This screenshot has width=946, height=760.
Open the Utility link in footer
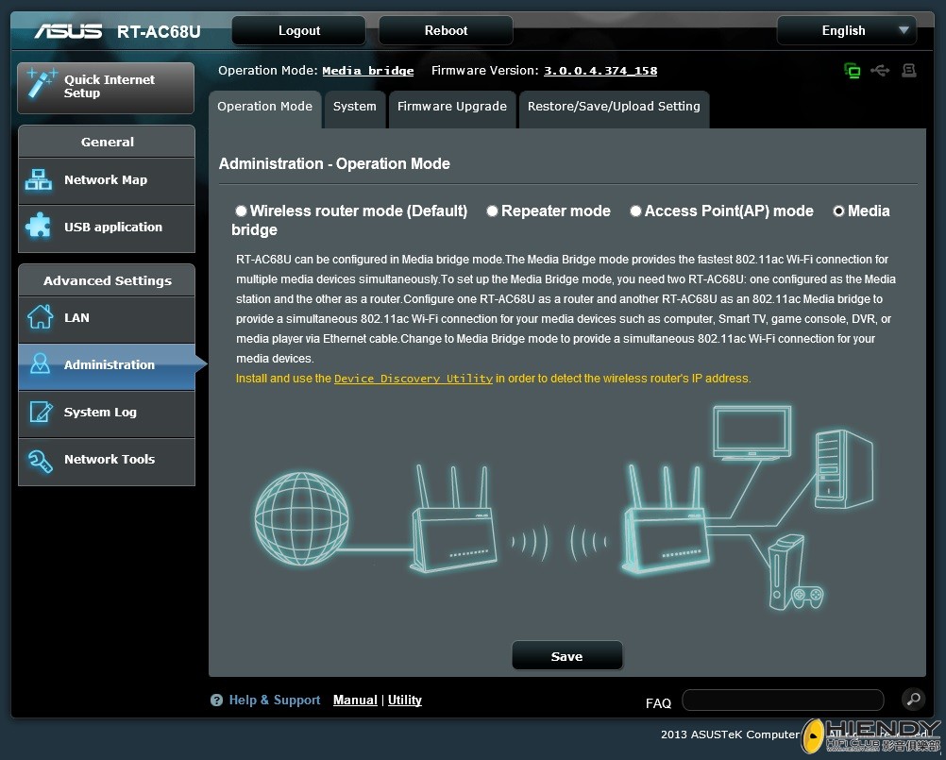(405, 701)
